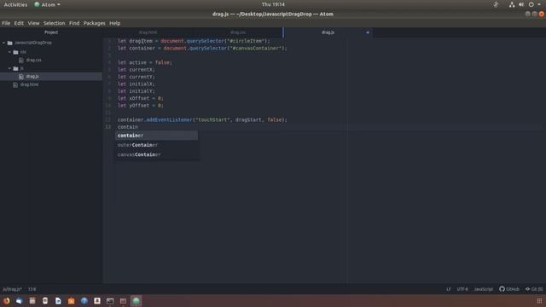
Task: Click line number 13 in gutter
Action: pos(108,127)
